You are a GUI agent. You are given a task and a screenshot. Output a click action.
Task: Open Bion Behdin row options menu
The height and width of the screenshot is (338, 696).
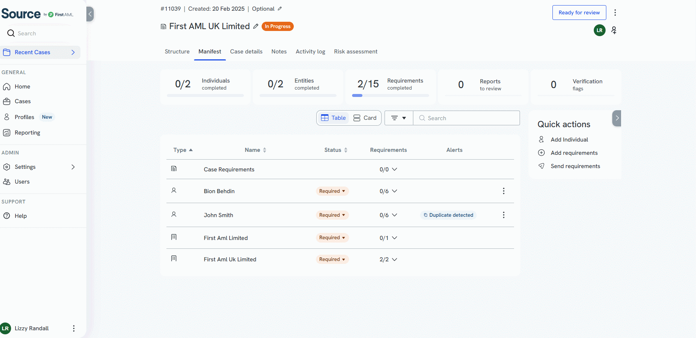(504, 191)
